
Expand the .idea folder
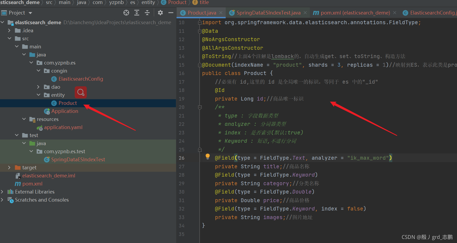9,30
